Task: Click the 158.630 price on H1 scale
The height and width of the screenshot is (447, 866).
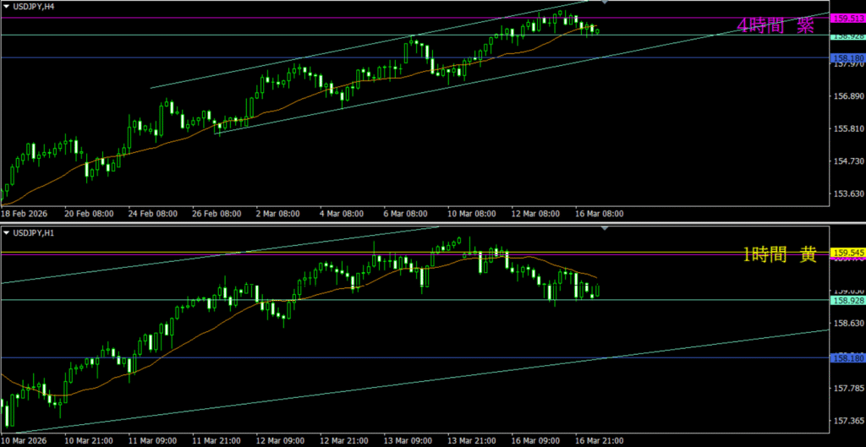Action: (x=847, y=323)
